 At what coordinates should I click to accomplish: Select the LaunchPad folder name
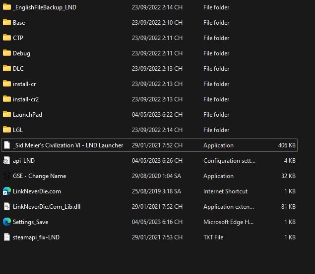pyautogui.click(x=27, y=115)
